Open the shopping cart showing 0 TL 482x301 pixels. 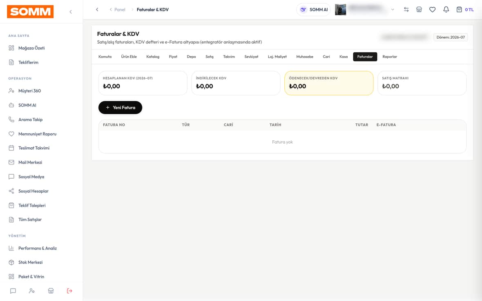pos(465,9)
